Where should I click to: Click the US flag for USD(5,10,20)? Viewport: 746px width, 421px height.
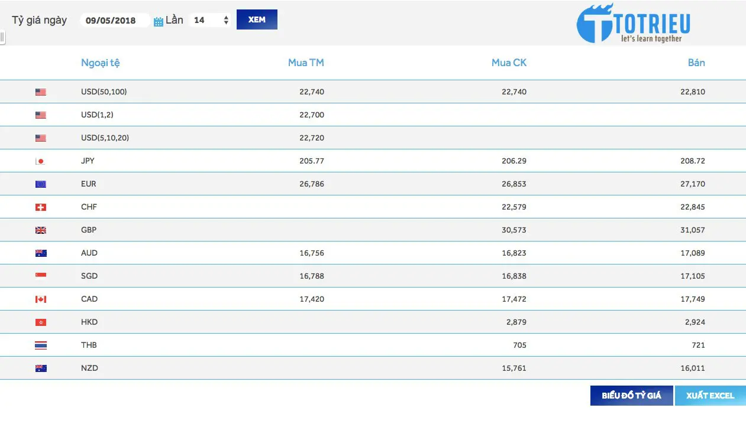[x=40, y=138]
